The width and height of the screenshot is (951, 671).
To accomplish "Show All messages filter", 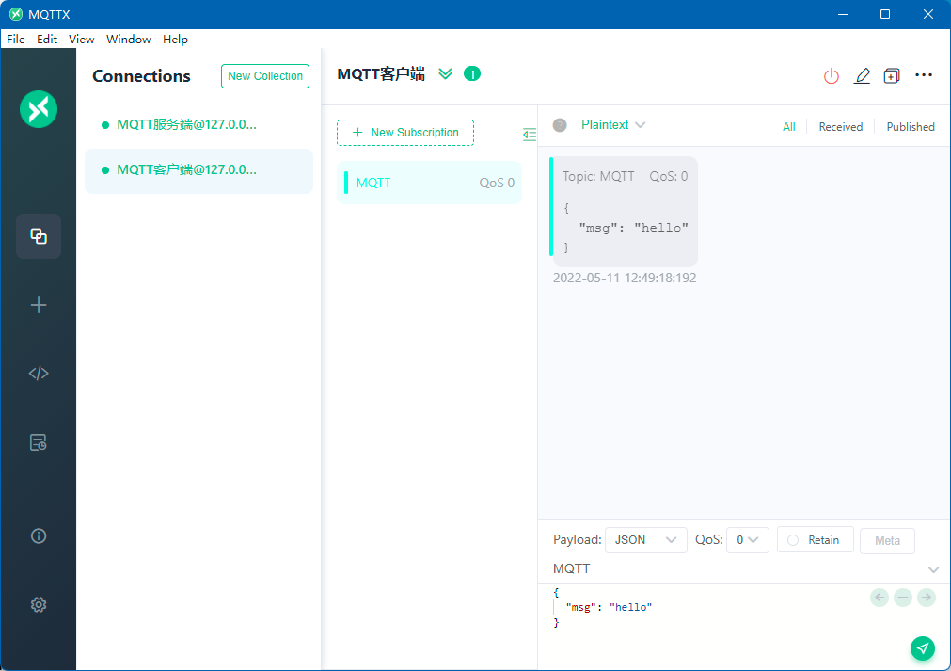I will click(788, 127).
